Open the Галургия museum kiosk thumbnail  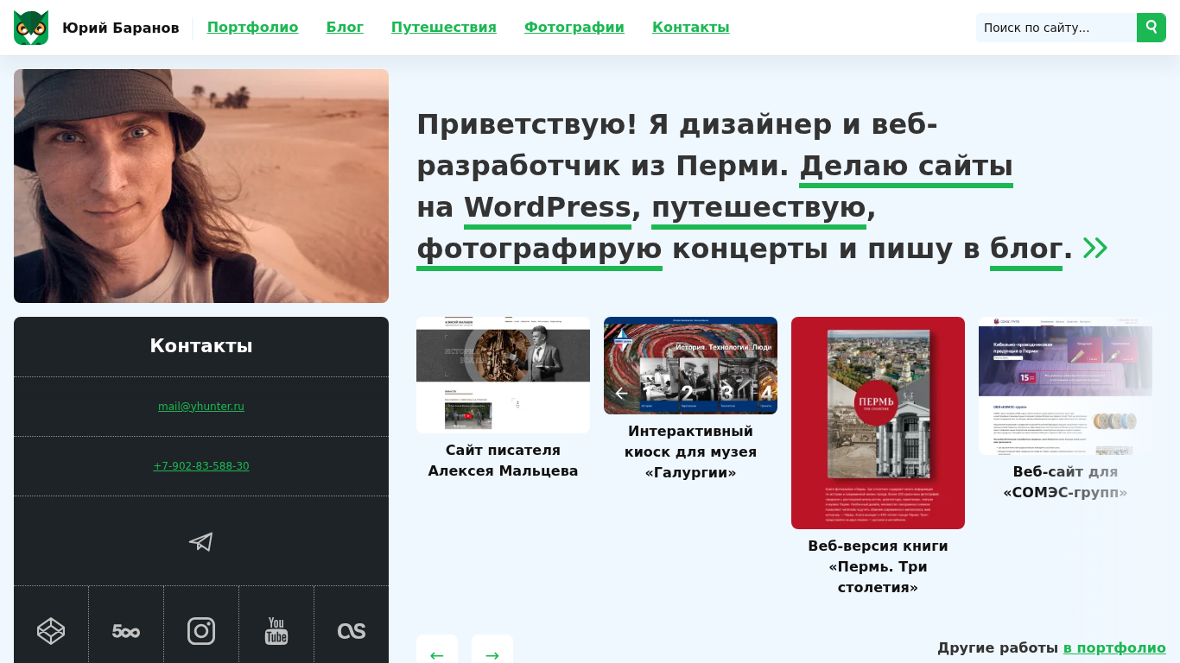[690, 365]
